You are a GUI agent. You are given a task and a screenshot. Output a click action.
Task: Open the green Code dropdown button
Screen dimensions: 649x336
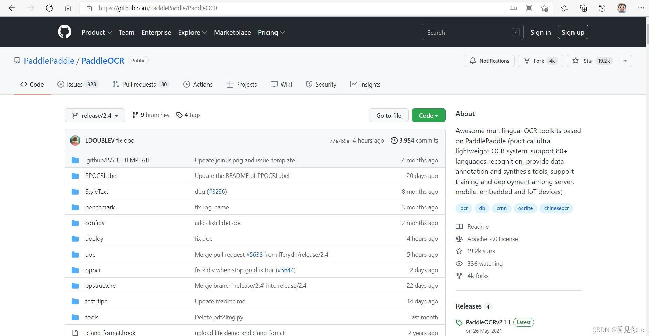[x=429, y=115]
